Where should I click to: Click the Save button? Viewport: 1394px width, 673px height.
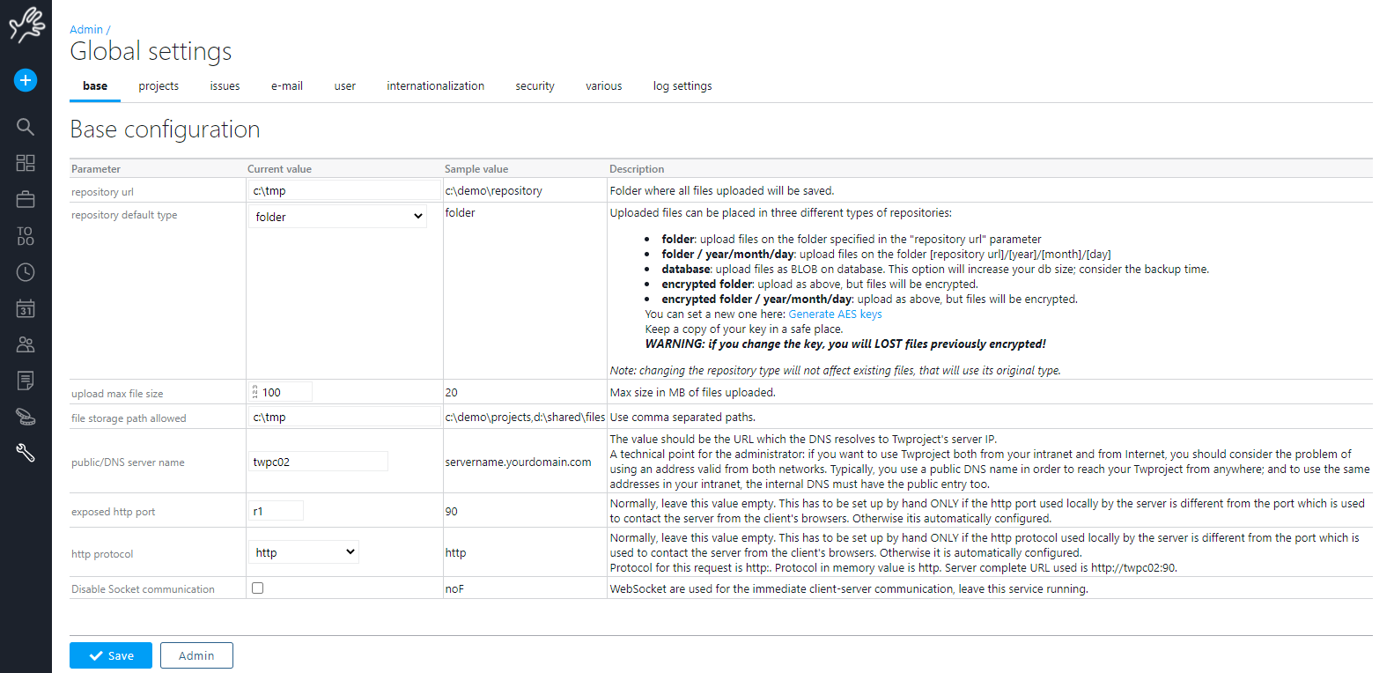coord(111,655)
